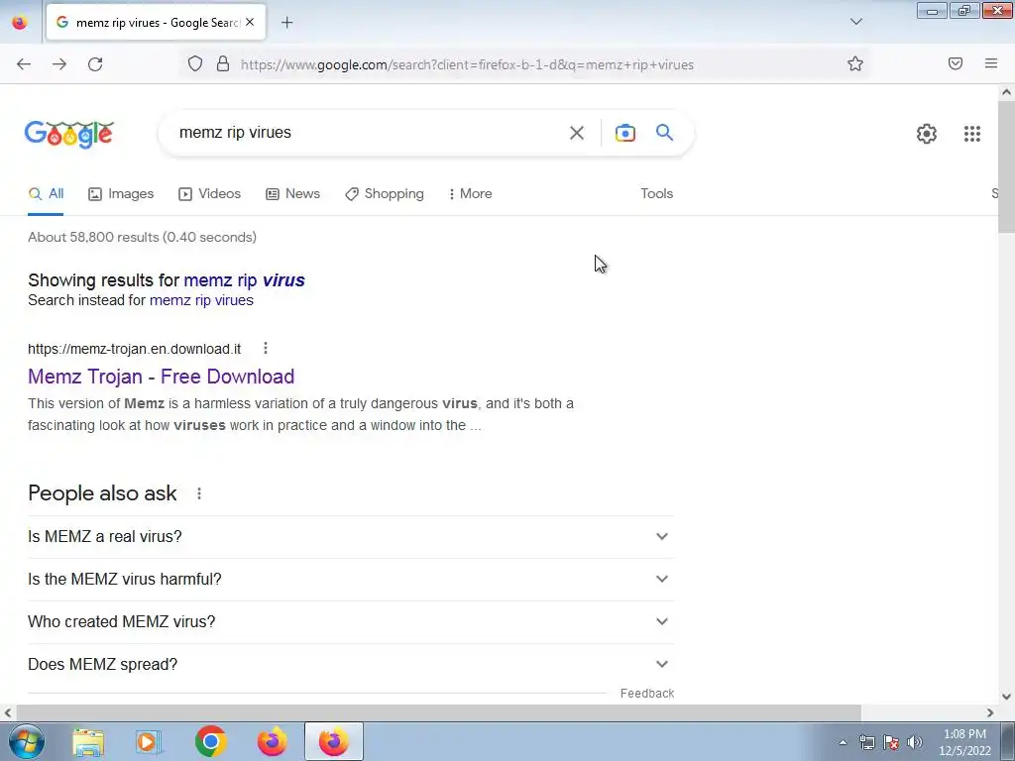Show hidden system tray icons
The height and width of the screenshot is (761, 1015).
[x=843, y=742]
